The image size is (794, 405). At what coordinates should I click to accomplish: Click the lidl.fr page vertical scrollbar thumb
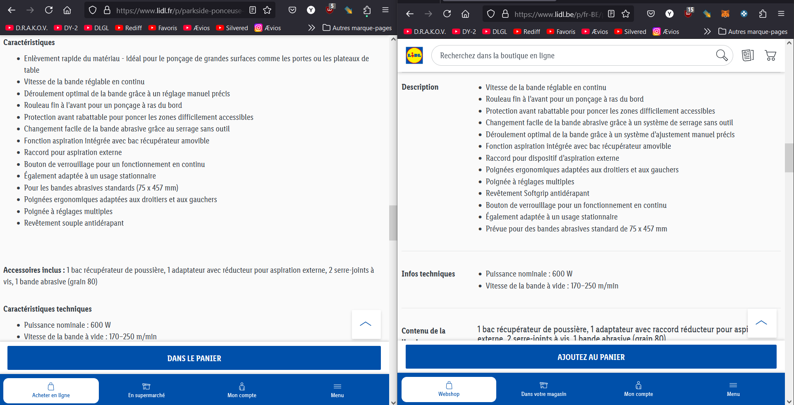point(393,223)
